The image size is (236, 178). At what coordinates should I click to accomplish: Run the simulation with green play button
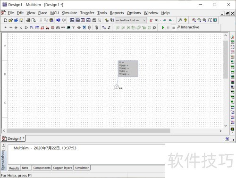point(163,27)
